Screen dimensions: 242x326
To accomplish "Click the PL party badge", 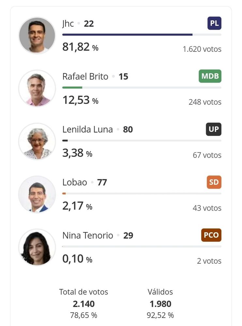I will [214, 23].
